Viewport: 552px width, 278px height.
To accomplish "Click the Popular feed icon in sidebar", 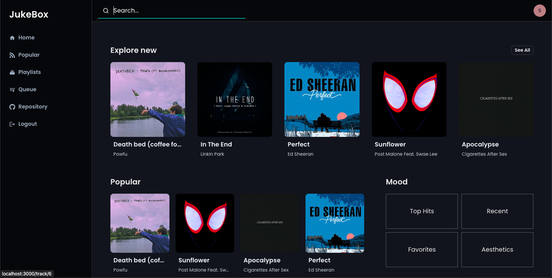I will click(x=12, y=55).
